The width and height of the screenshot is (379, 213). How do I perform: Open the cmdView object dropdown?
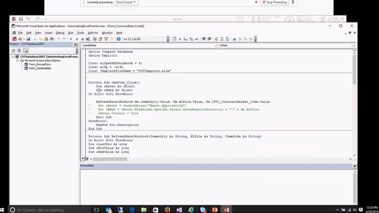(215, 46)
